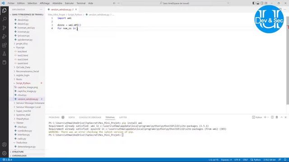
Task: Toggle primary sidebar layout icon
Action: (x=254, y=3)
